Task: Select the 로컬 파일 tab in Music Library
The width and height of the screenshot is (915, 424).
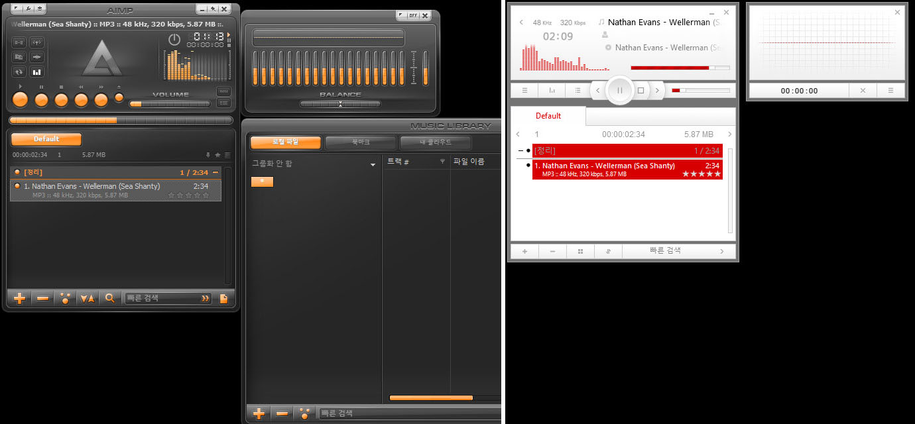Action: [286, 142]
